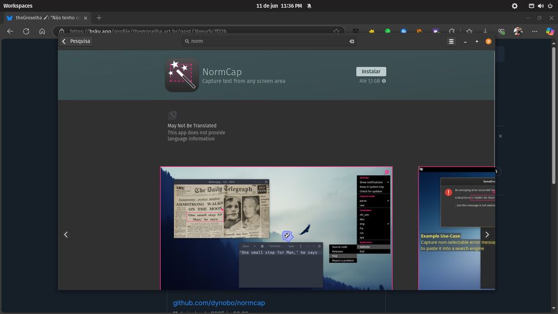This screenshot has height=314, width=558.
Task: Open the browser profile avatar
Action: (518, 31)
